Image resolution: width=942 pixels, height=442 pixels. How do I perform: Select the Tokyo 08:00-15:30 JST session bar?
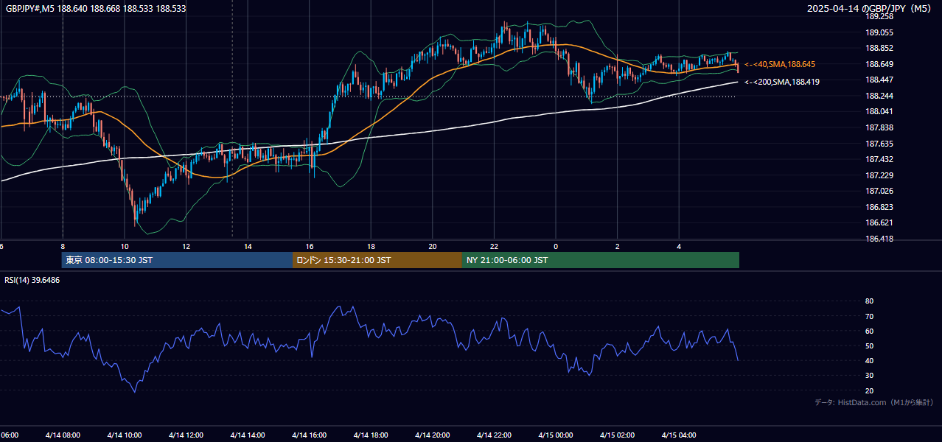click(x=177, y=260)
